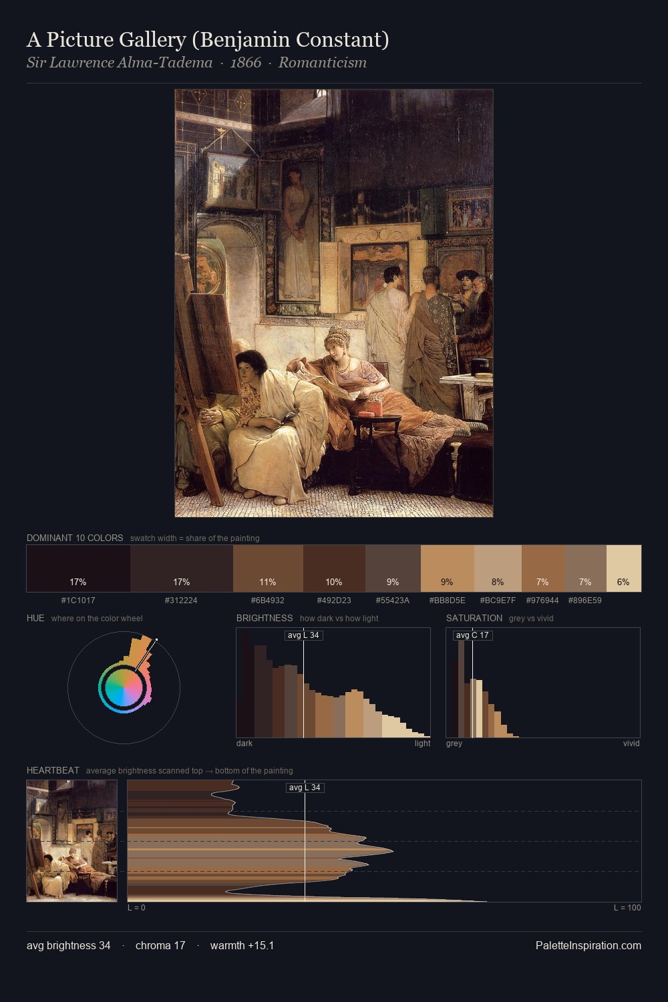668x1002 pixels.
Task: Click the hex code text #312224
Action: click(x=182, y=601)
